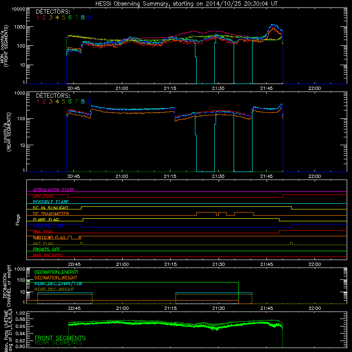352x352 pixels.
Task: Click the SC_IN_SUNLIGHT flag label
Action: [51, 208]
